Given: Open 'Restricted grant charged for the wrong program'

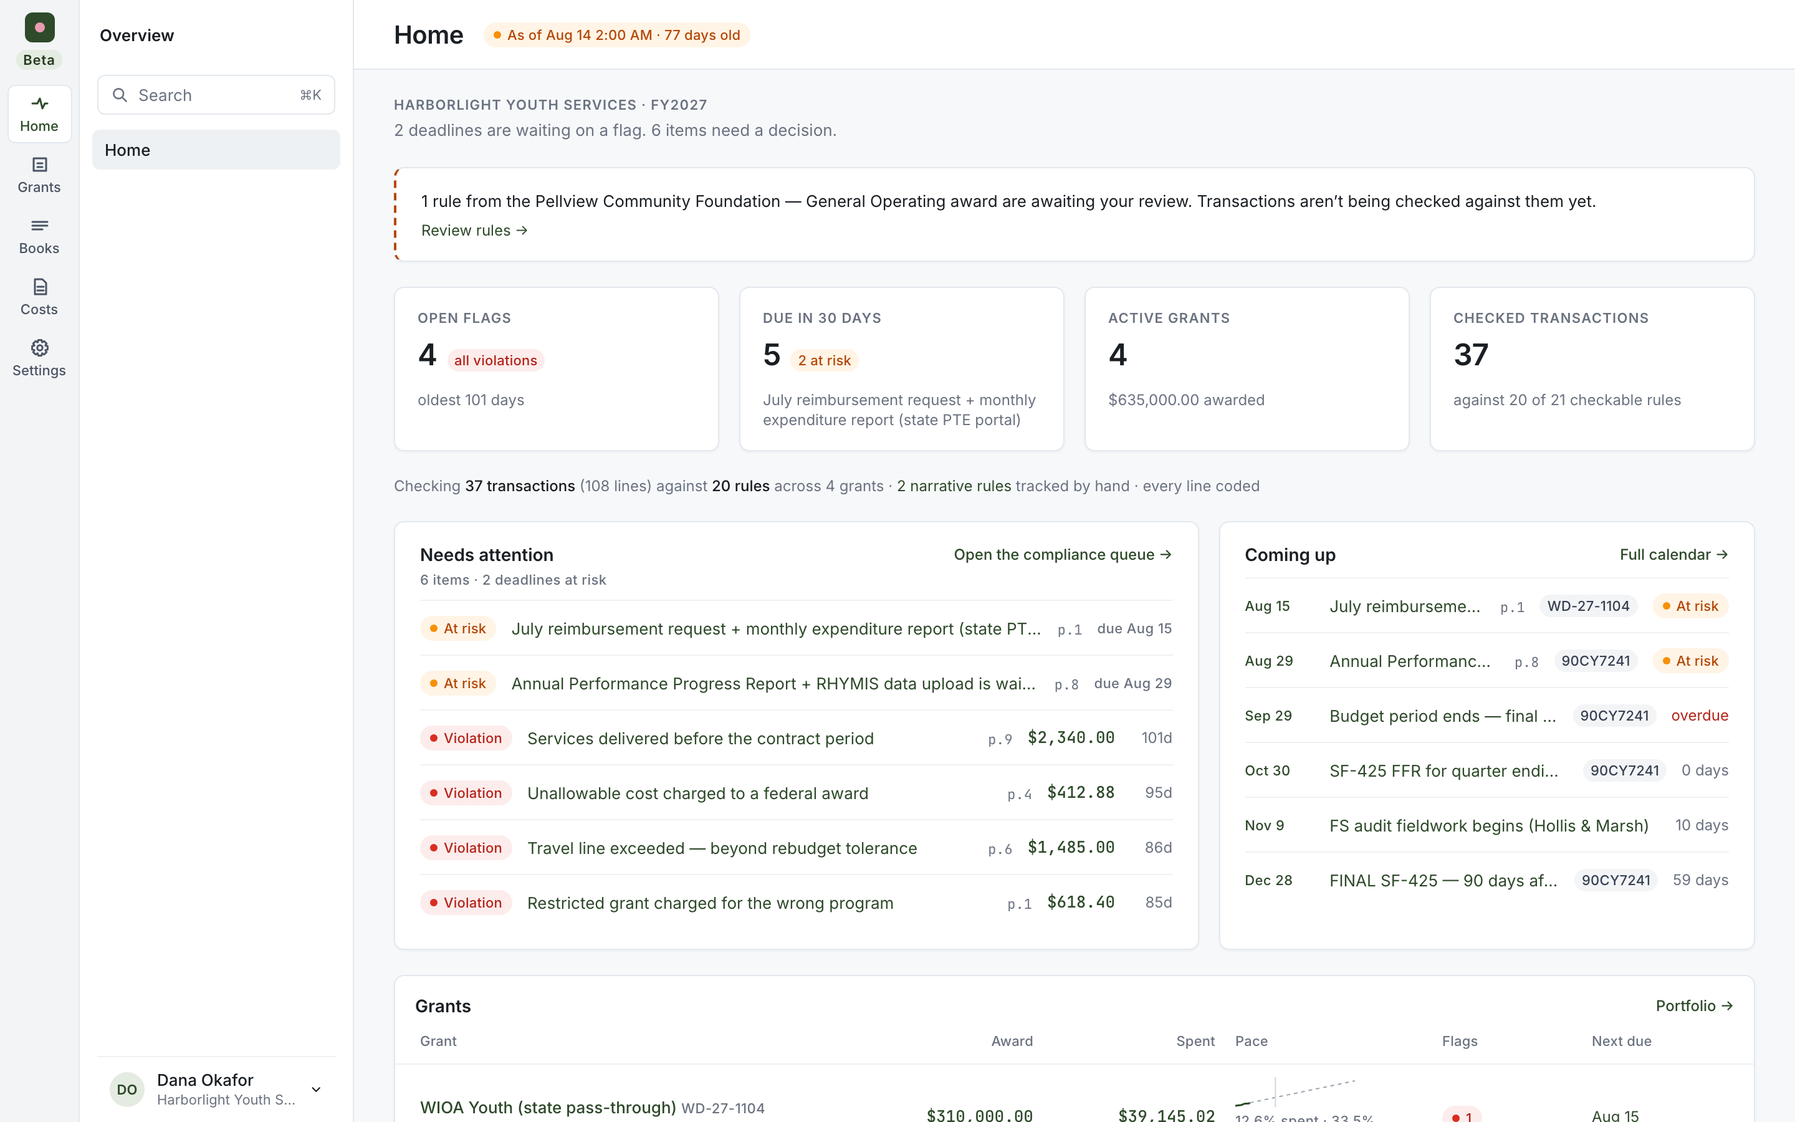Looking at the screenshot, I should (796, 903).
